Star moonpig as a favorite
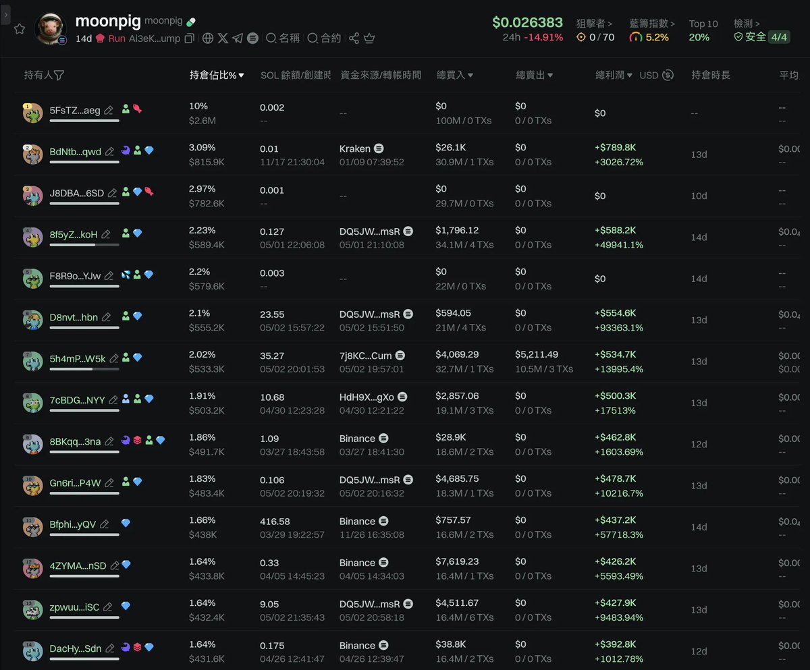 (x=20, y=29)
